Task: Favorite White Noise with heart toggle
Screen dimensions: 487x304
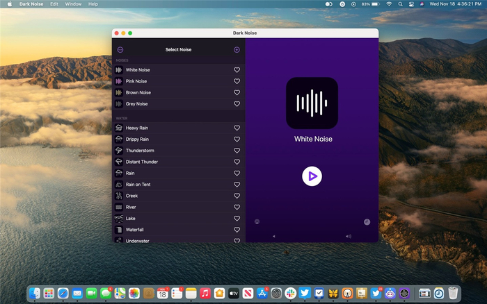Action: tap(237, 70)
